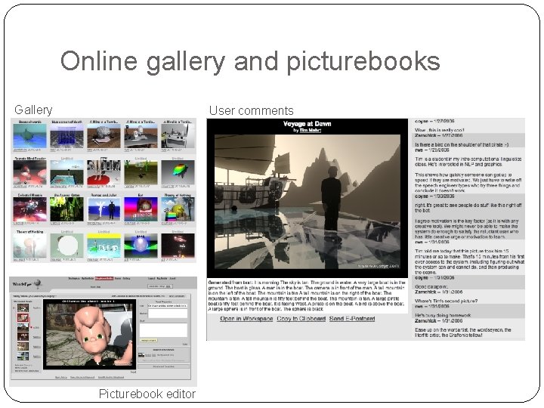Click the 'Generated from text' scene description
The width and height of the screenshot is (544, 408).
307,295
